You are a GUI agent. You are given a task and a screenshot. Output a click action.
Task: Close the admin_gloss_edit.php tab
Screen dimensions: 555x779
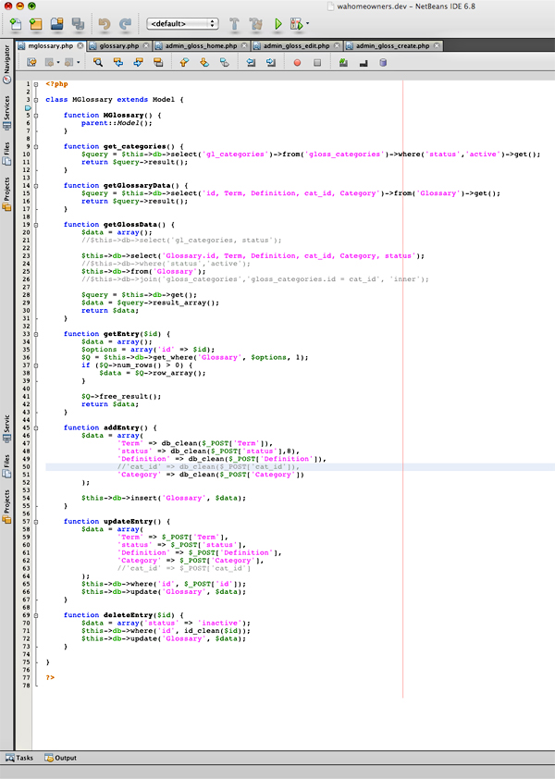(x=337, y=45)
